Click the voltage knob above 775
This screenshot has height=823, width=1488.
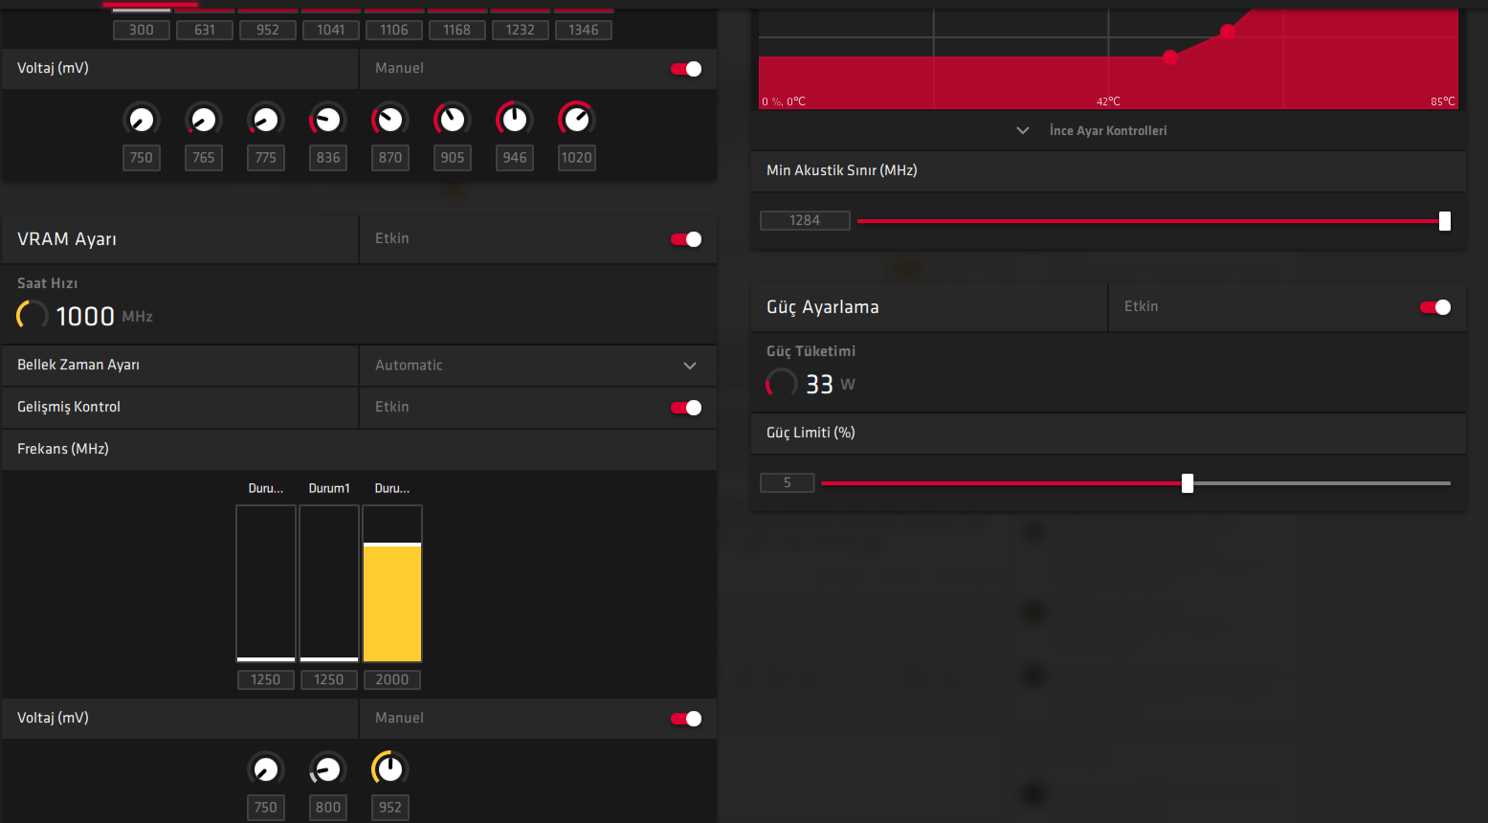click(x=266, y=120)
